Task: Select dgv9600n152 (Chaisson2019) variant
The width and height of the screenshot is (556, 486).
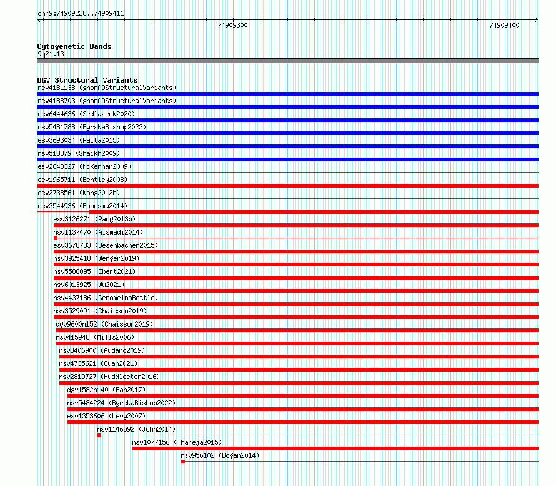Action: pyautogui.click(x=104, y=324)
